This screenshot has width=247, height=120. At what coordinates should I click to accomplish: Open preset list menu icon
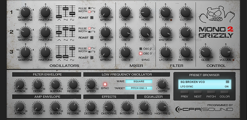click(228, 82)
